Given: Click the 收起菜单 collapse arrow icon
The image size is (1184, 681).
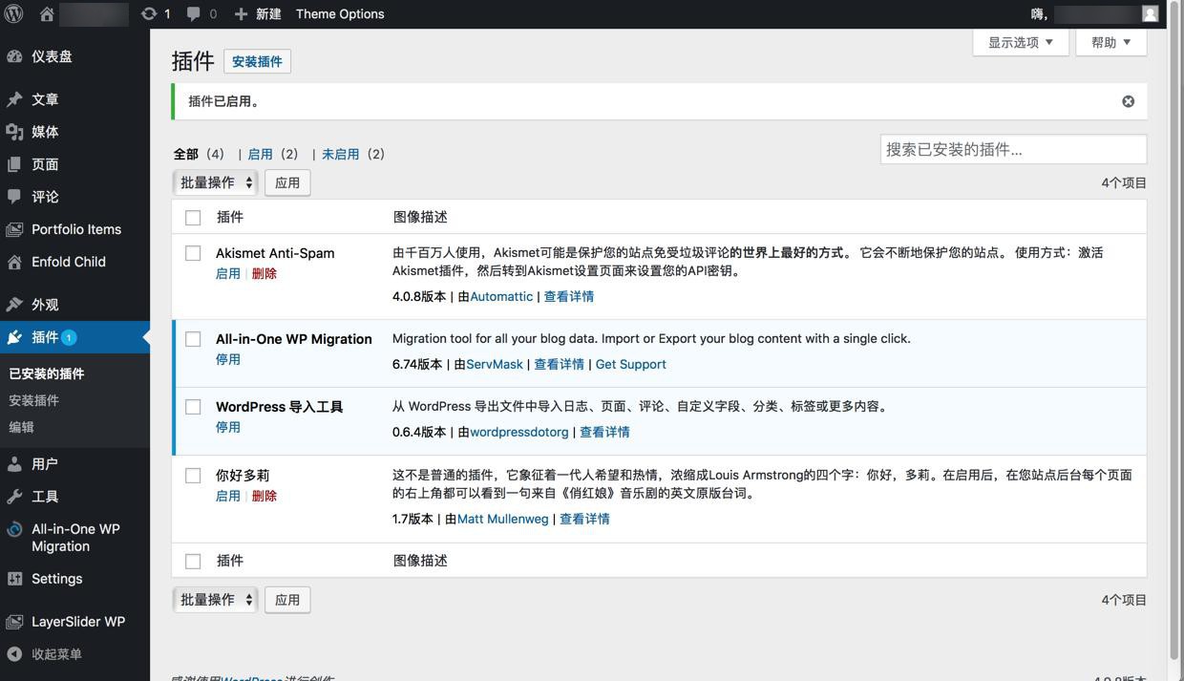Looking at the screenshot, I should (x=14, y=654).
